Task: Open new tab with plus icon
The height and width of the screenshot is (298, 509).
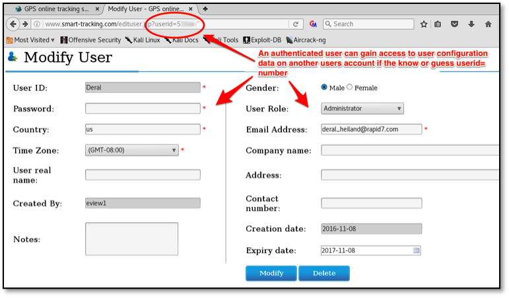Action: [x=205, y=9]
